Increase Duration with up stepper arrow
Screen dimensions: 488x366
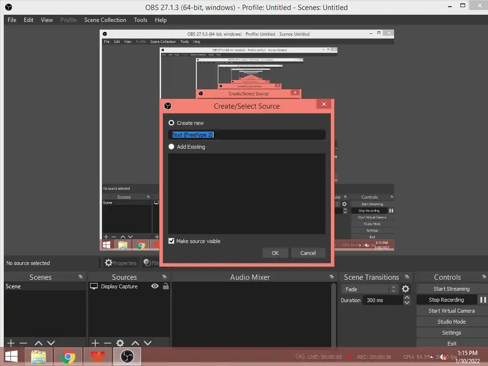pyautogui.click(x=407, y=297)
